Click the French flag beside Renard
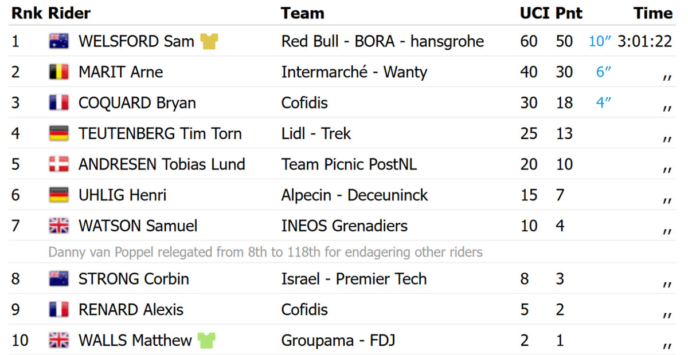The height and width of the screenshot is (355, 688). (x=58, y=310)
